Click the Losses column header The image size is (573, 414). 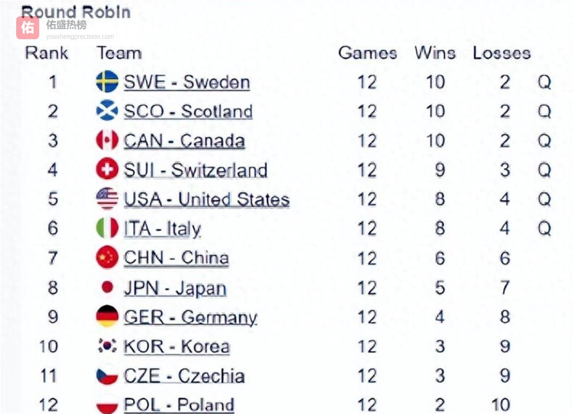[x=501, y=53]
